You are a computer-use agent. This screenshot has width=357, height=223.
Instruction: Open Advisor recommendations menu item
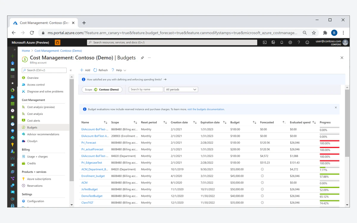43,134
